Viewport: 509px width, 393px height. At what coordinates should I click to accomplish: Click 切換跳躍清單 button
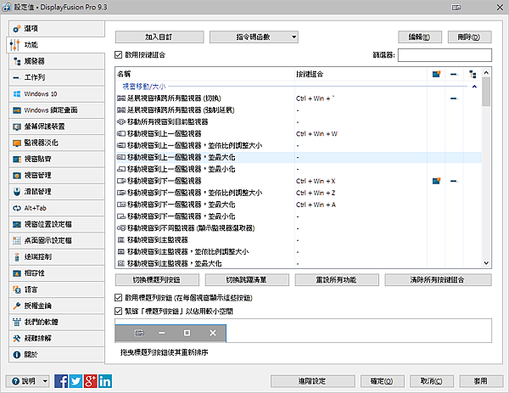tap(247, 279)
